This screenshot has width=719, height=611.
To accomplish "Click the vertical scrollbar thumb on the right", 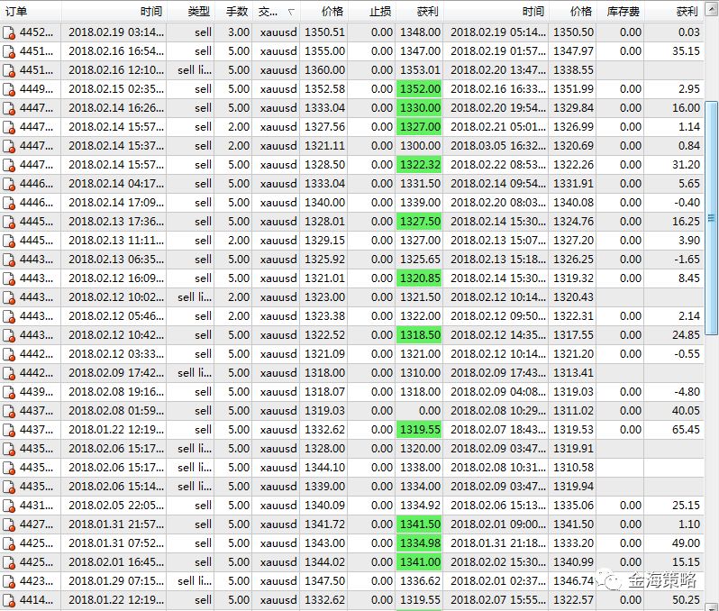I will pos(712,216).
